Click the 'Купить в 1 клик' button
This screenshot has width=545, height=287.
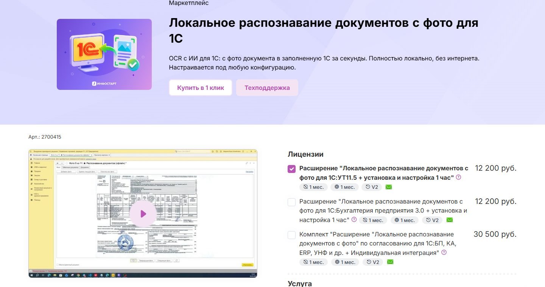201,88
